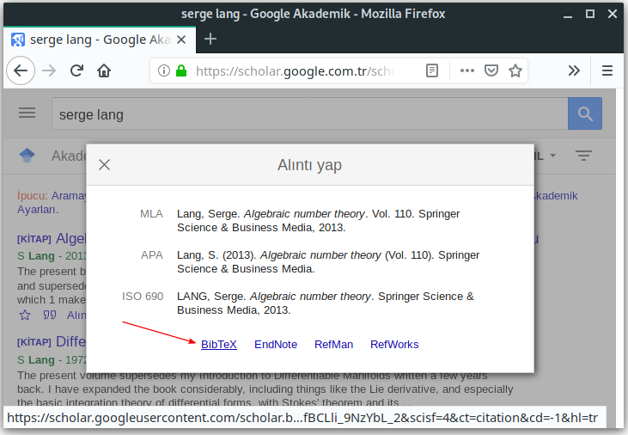Open the first result's S Lang author link
The image size is (628, 435).
point(35,256)
